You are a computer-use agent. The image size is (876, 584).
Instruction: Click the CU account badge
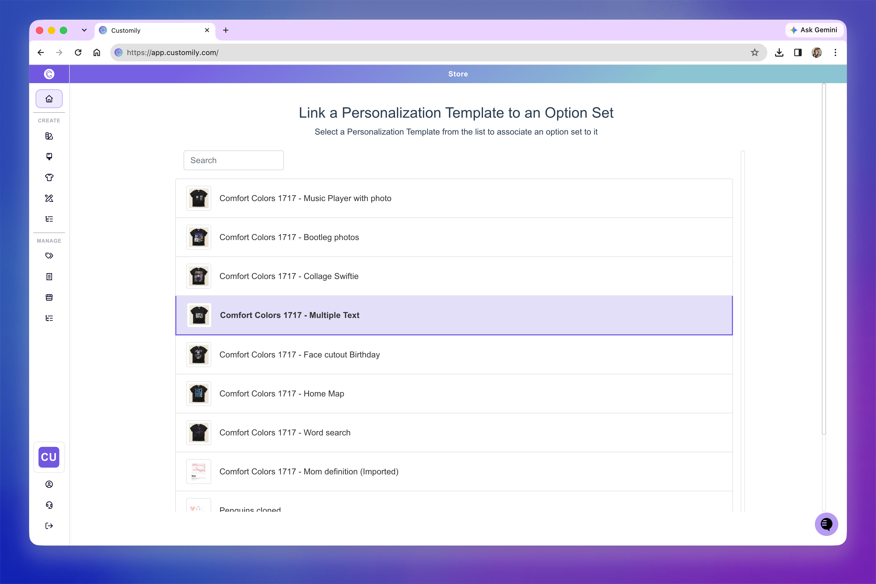click(49, 457)
